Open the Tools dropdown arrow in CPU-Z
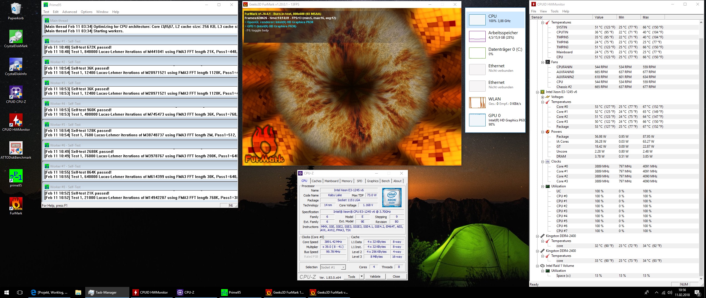Screen dimensions: 706x298 click(x=362, y=276)
